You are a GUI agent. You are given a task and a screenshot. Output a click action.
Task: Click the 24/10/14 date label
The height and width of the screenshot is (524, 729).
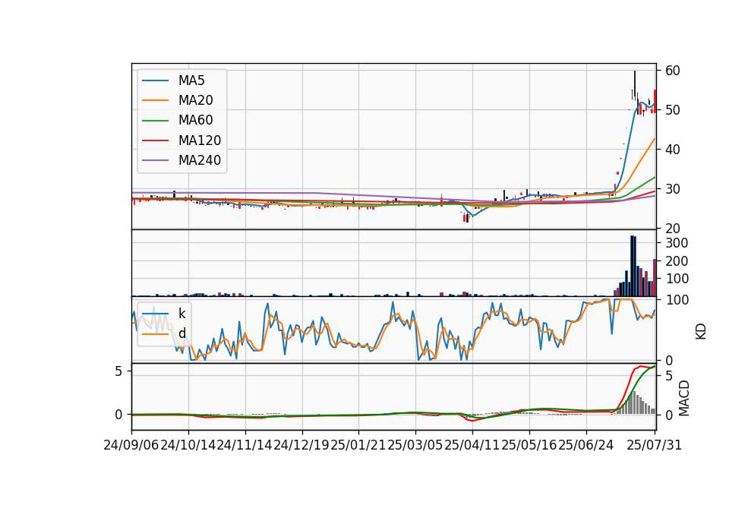pyautogui.click(x=188, y=446)
